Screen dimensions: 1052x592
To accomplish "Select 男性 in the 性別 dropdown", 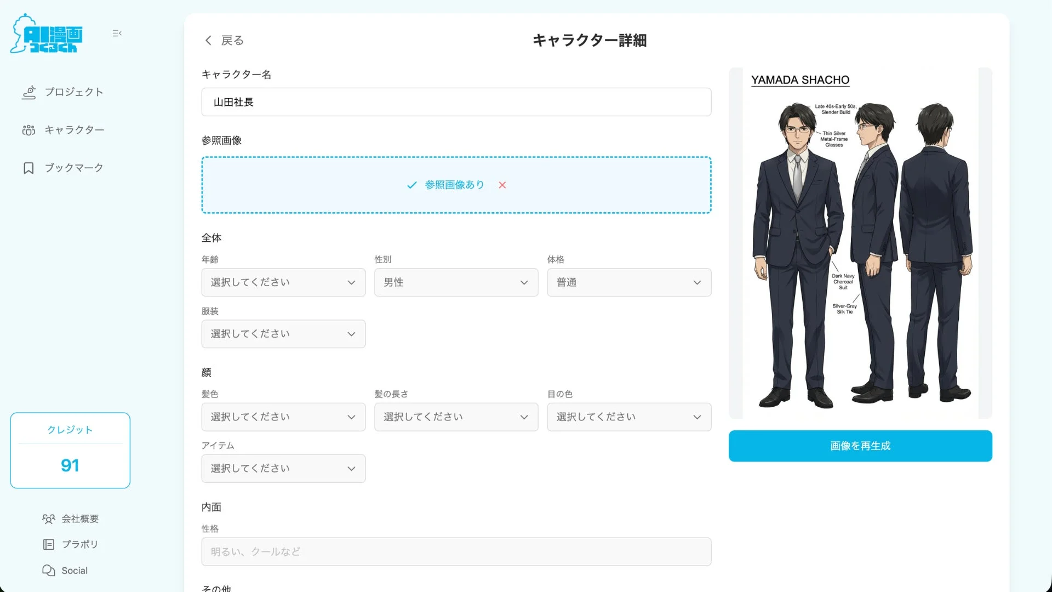I will pos(456,282).
